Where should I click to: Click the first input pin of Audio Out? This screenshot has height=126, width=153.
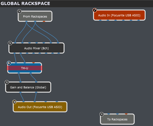coord(24,101)
